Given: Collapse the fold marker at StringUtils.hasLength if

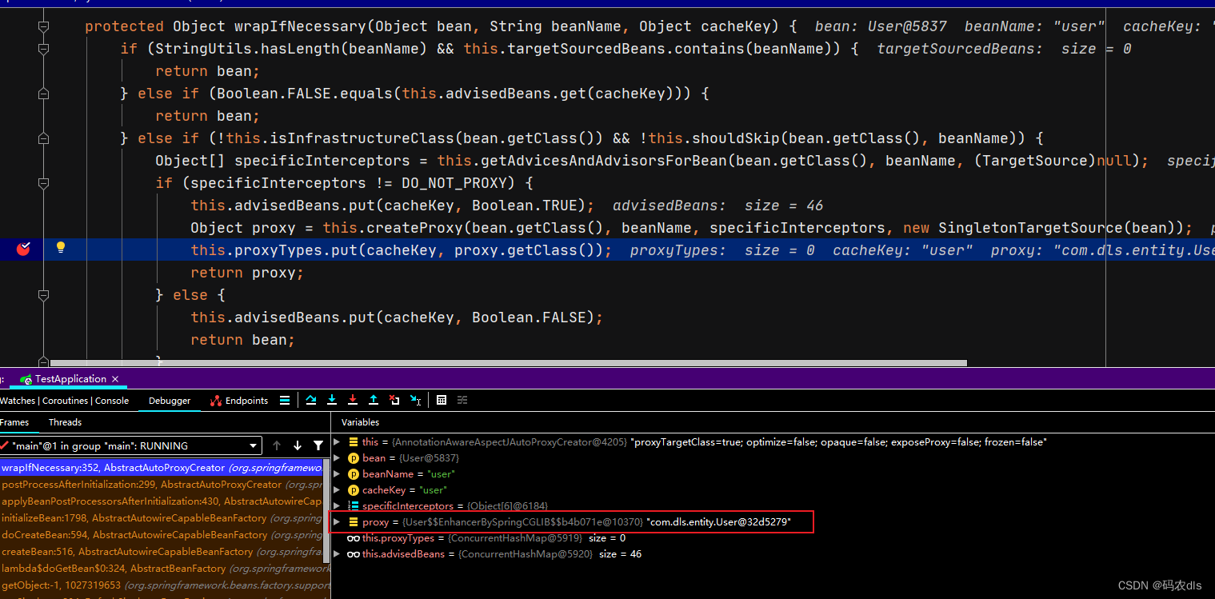Looking at the screenshot, I should coord(43,49).
